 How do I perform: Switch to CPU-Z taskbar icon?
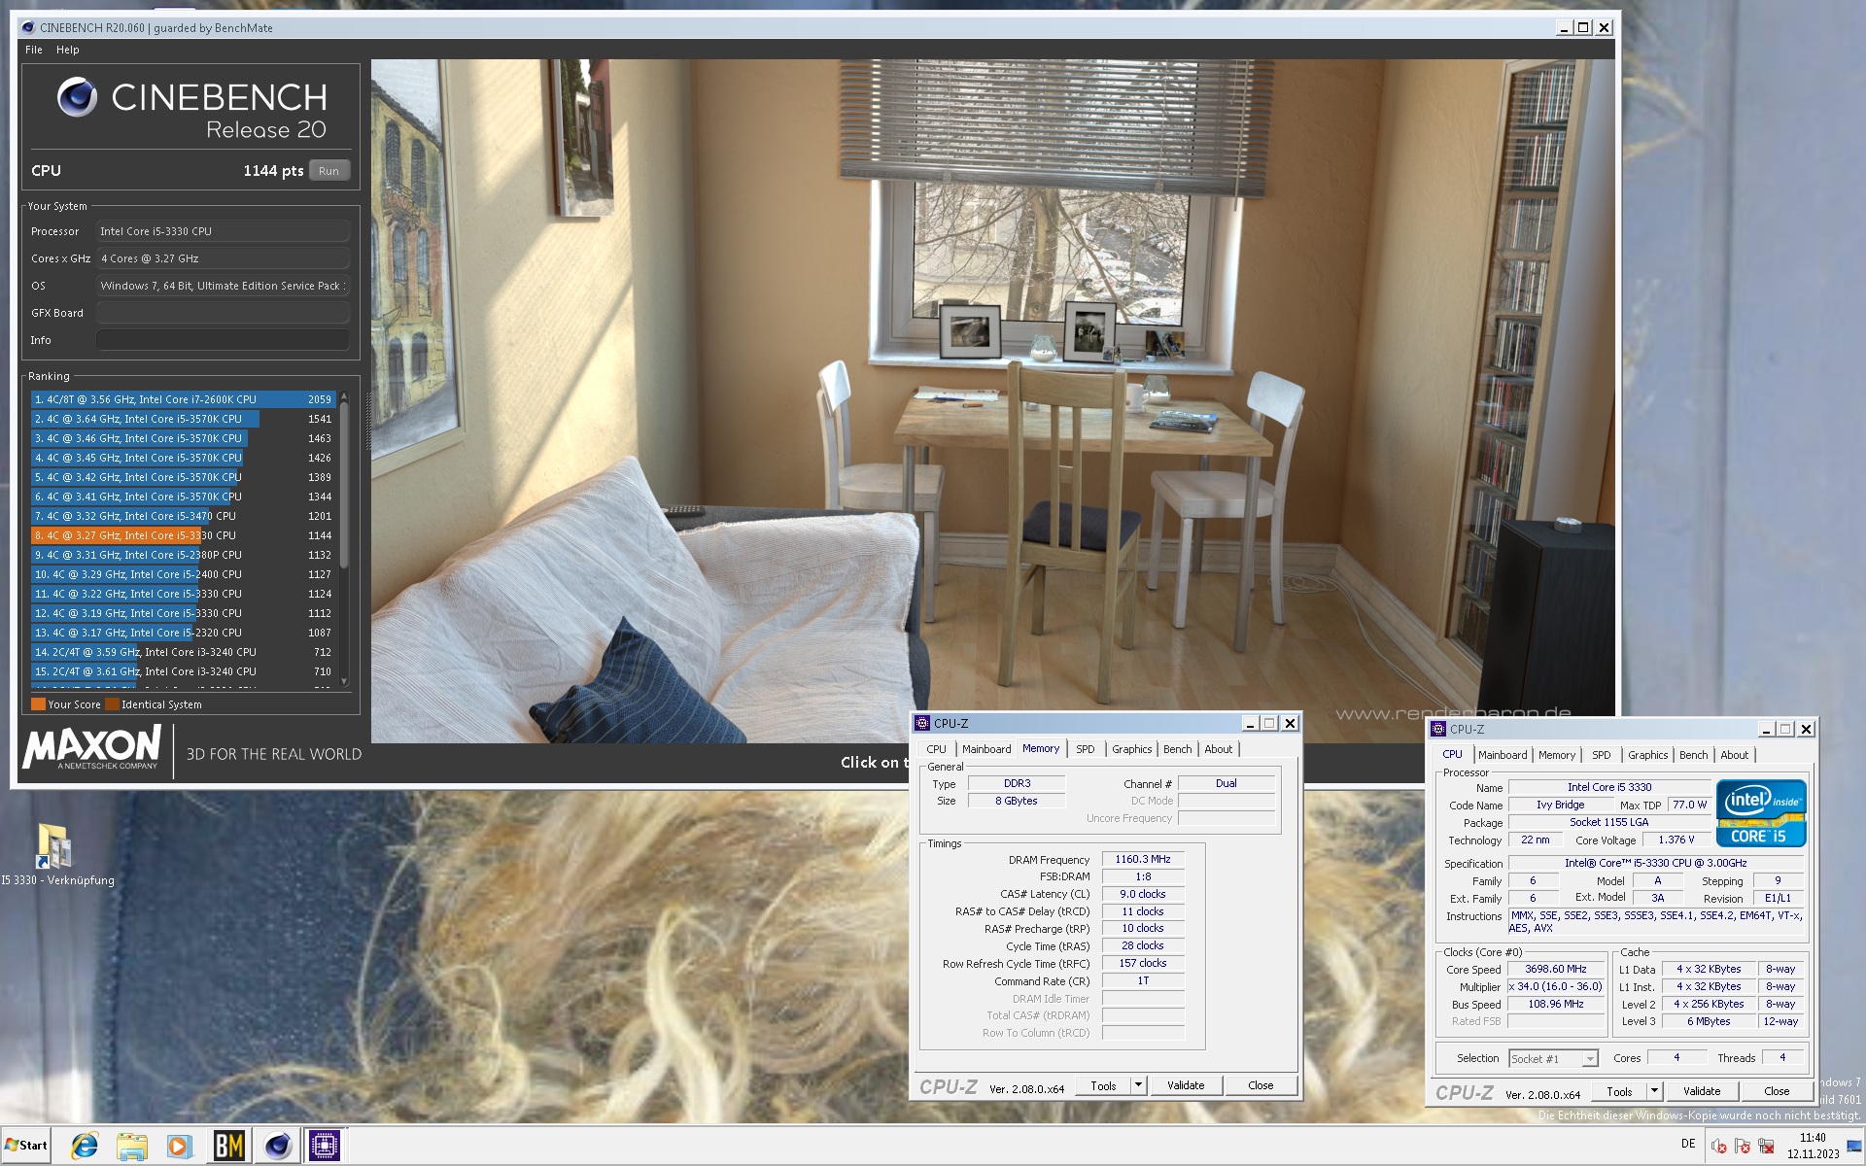pos(325,1147)
